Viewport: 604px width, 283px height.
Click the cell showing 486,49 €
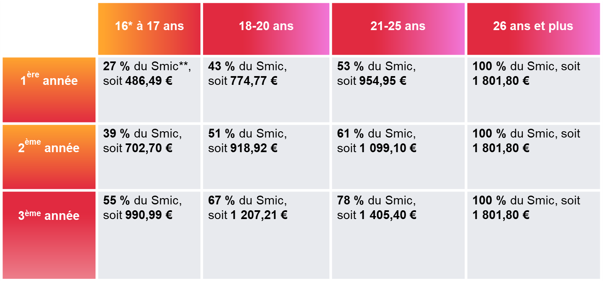pyautogui.click(x=149, y=89)
